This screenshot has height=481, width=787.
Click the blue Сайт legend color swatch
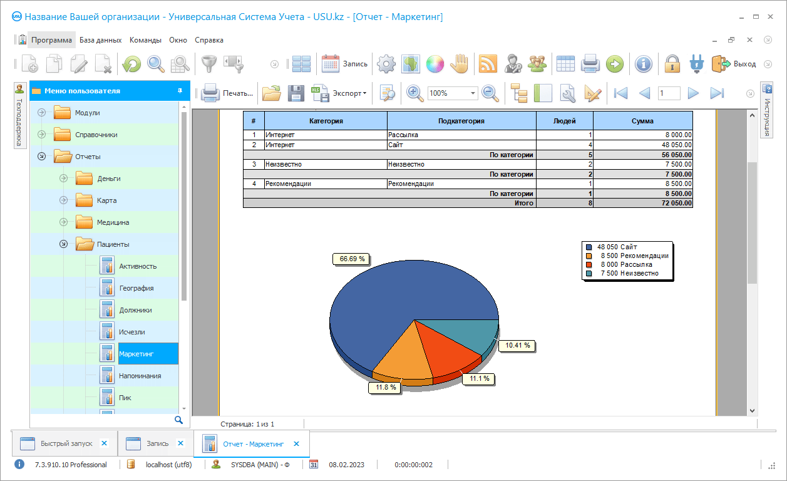coord(589,247)
